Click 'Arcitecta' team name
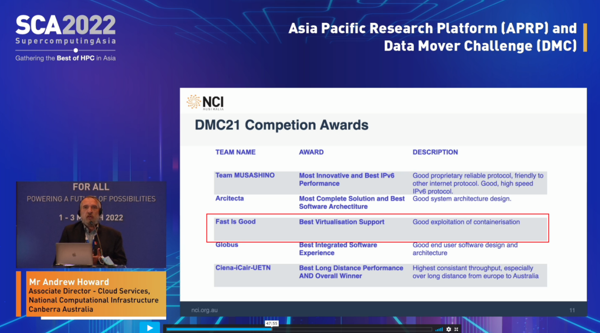This screenshot has height=333, width=600. coord(230,199)
